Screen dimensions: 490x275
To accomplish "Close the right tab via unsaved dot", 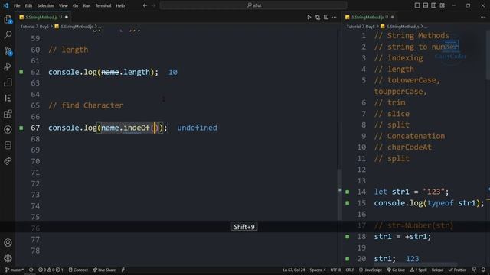I will [393, 17].
